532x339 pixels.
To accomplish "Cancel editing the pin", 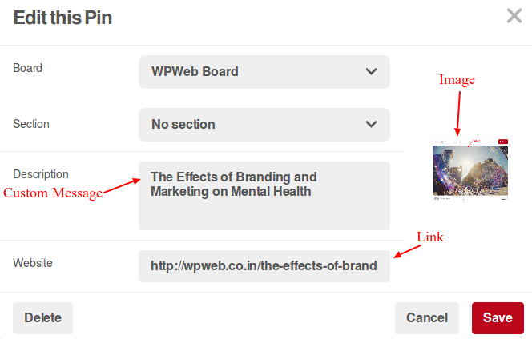I will [426, 317].
